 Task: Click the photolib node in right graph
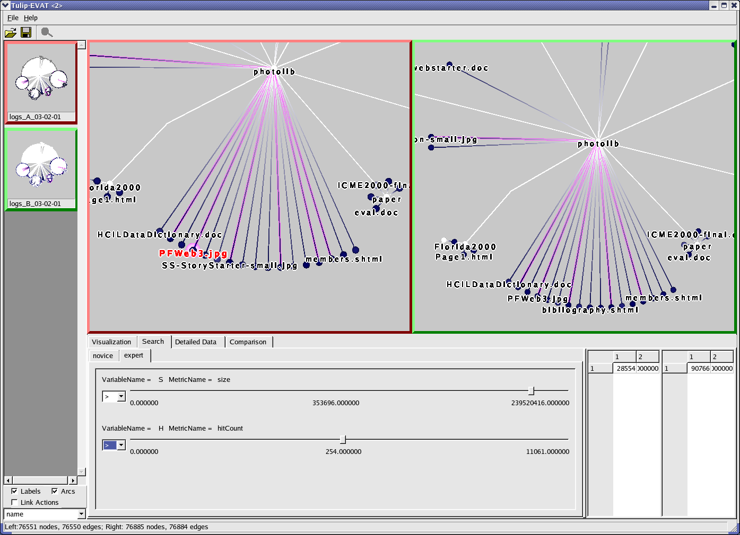coord(598,141)
